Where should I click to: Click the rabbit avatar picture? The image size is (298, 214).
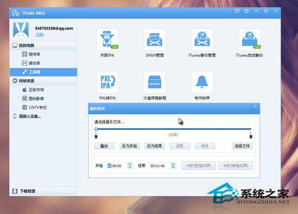click(21, 30)
